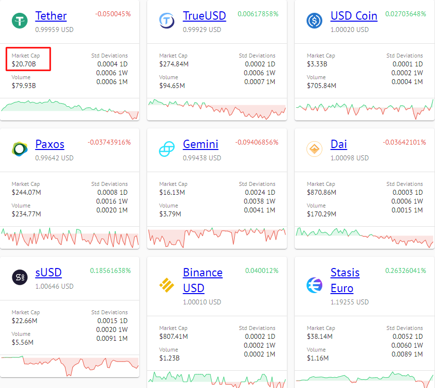Open the Stasis Euro link
The image size is (435, 388).
point(345,273)
